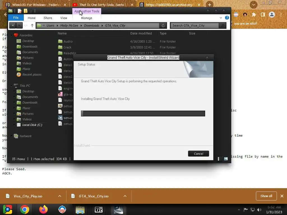
Task: Open Chrome three-dot menu
Action: pos(281,15)
